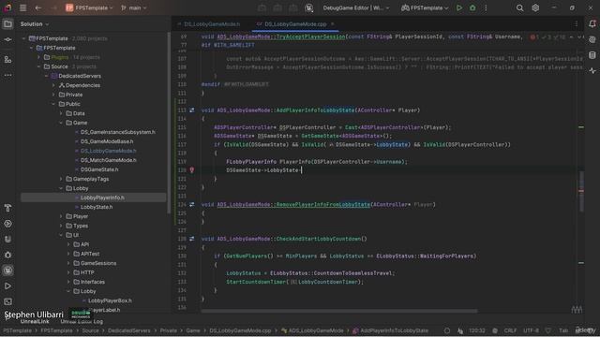
Task: Select LobbyState.h in the tree
Action: tap(97, 207)
